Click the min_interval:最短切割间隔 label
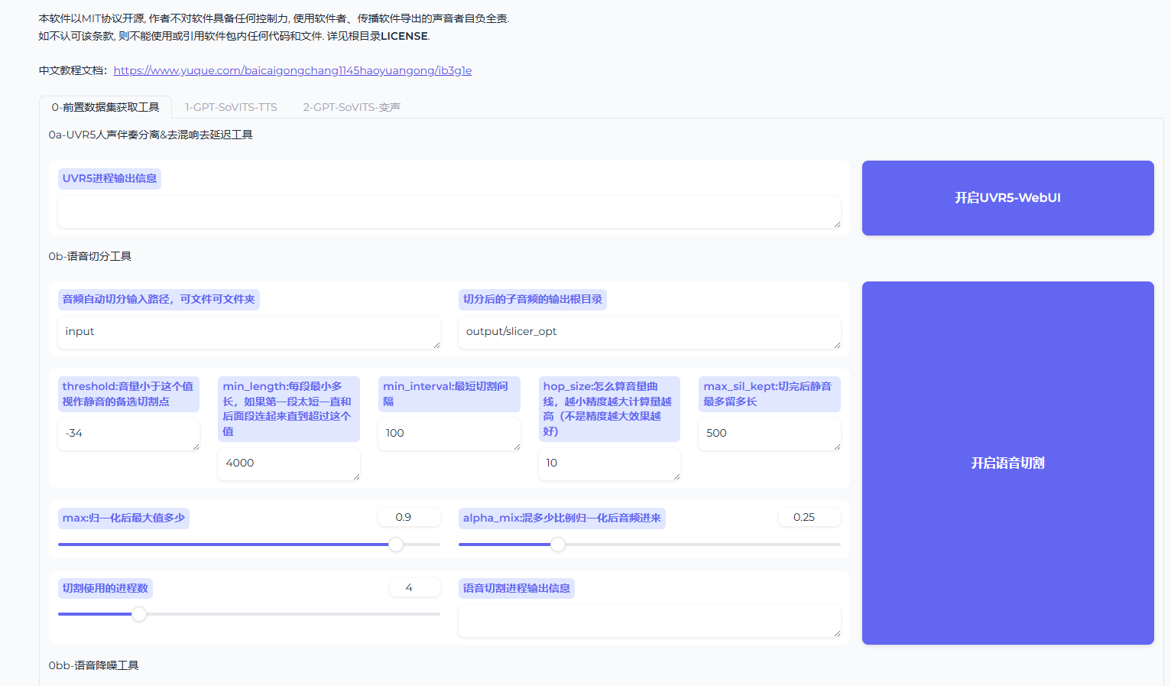This screenshot has width=1171, height=686. (449, 394)
